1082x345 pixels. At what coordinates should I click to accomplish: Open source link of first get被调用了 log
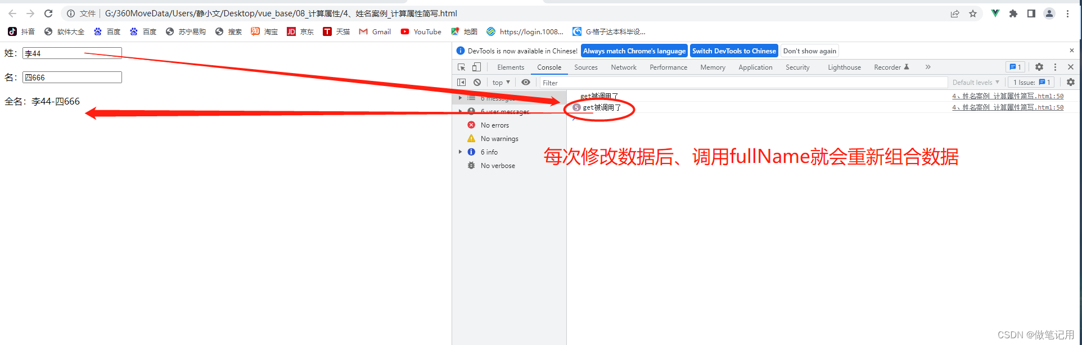point(1007,96)
